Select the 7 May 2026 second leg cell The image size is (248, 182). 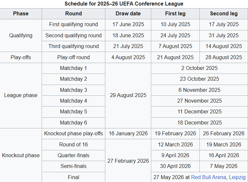[224, 166]
